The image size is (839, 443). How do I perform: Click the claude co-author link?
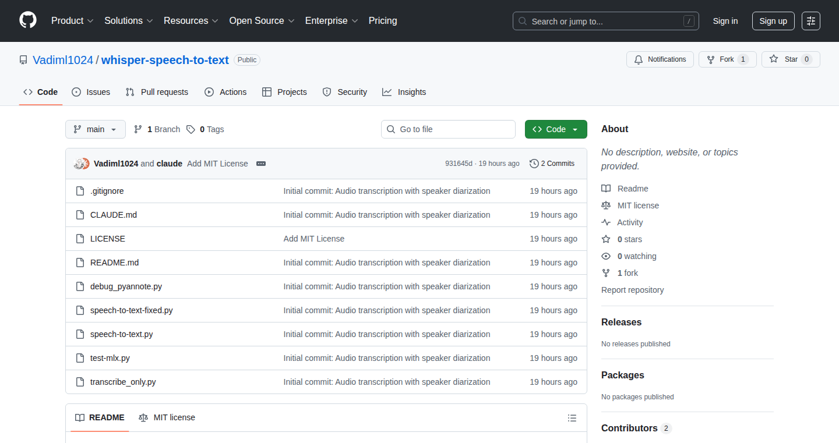(170, 164)
